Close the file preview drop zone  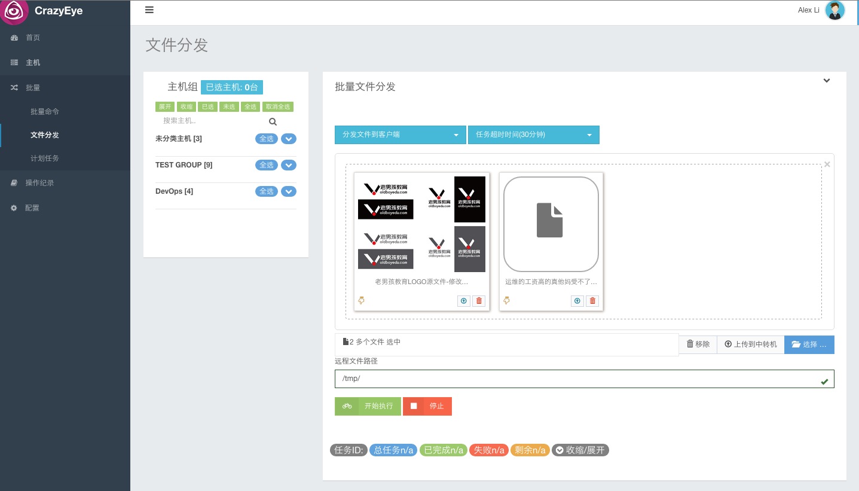tap(827, 164)
